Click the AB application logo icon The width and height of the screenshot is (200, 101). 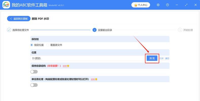coord(6,5)
